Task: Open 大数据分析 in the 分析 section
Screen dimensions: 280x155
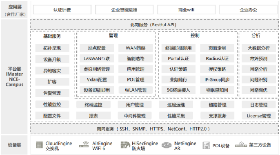Action: (258, 48)
